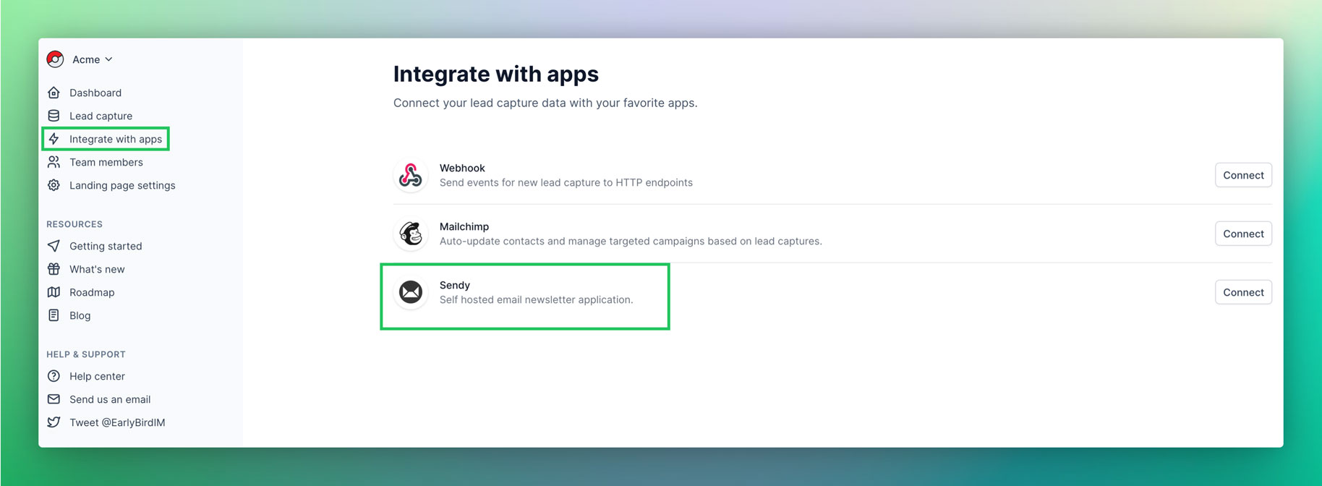The width and height of the screenshot is (1322, 486).
Task: Click the Twitter bird icon
Action: pos(54,422)
